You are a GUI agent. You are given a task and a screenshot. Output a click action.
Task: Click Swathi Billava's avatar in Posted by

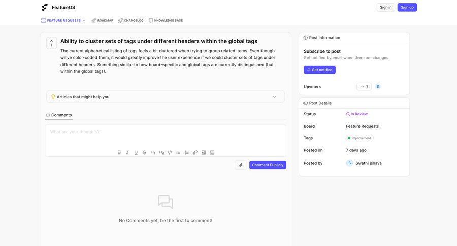click(349, 163)
